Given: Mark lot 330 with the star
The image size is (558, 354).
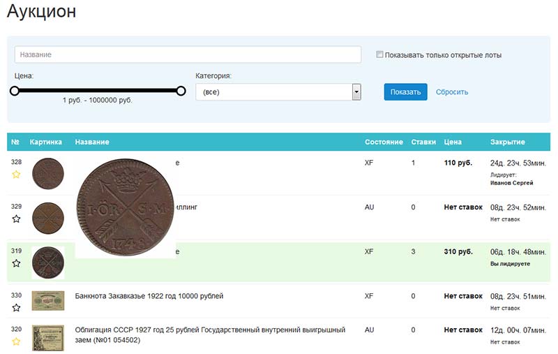Looking at the screenshot, I should 16,307.
